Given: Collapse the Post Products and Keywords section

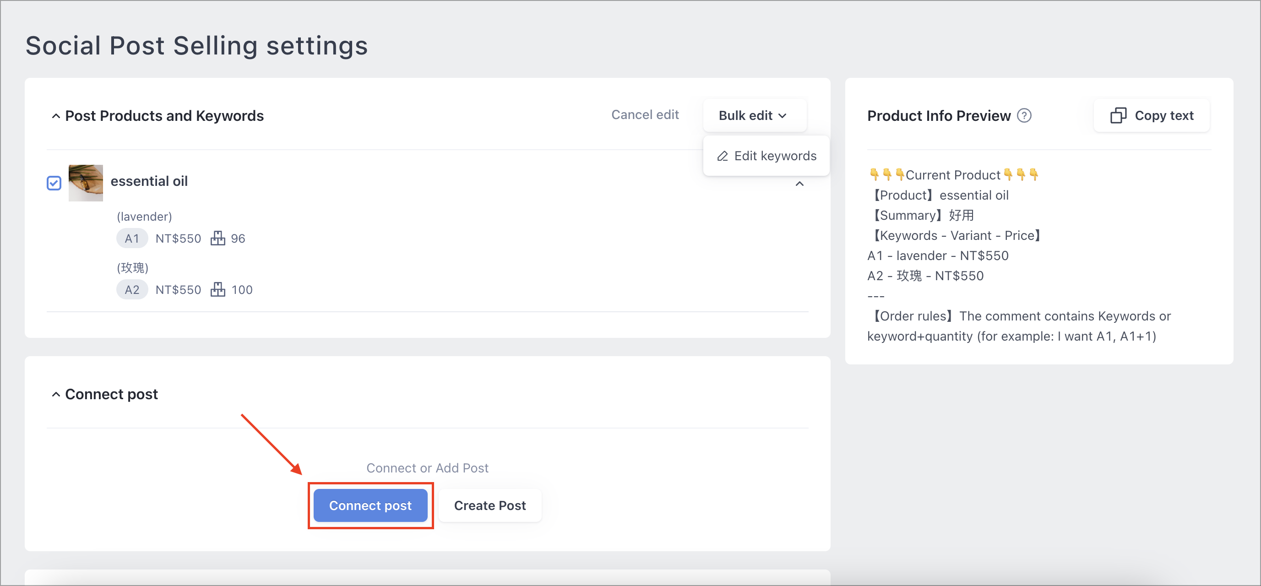Looking at the screenshot, I should [x=56, y=116].
